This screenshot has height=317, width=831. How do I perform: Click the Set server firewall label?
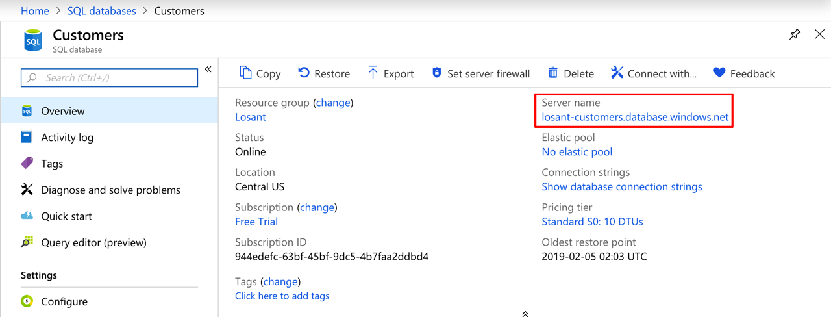pos(489,73)
